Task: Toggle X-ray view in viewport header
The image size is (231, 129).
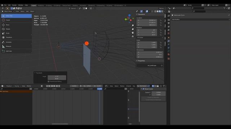Action: 152,11
